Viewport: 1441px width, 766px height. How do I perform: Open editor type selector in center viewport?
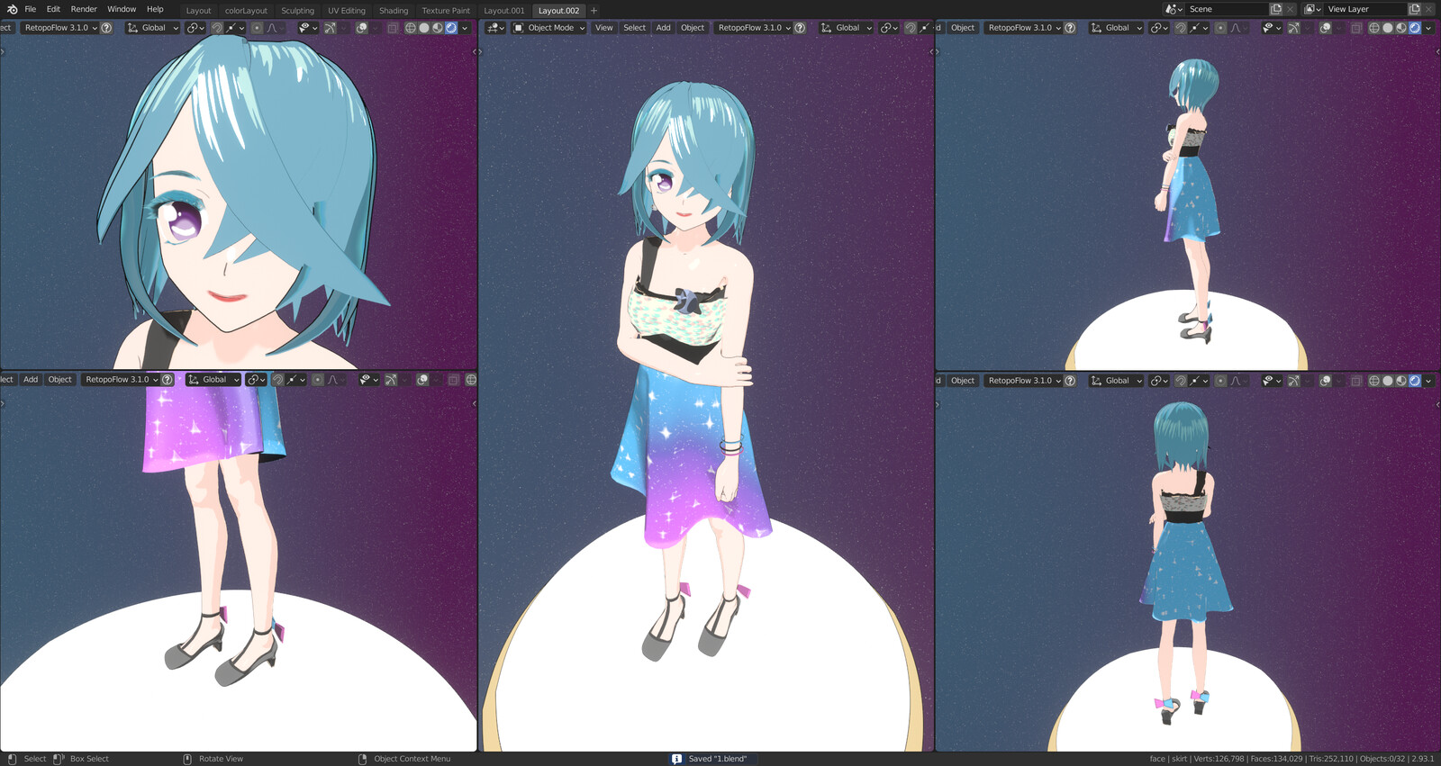pyautogui.click(x=495, y=28)
